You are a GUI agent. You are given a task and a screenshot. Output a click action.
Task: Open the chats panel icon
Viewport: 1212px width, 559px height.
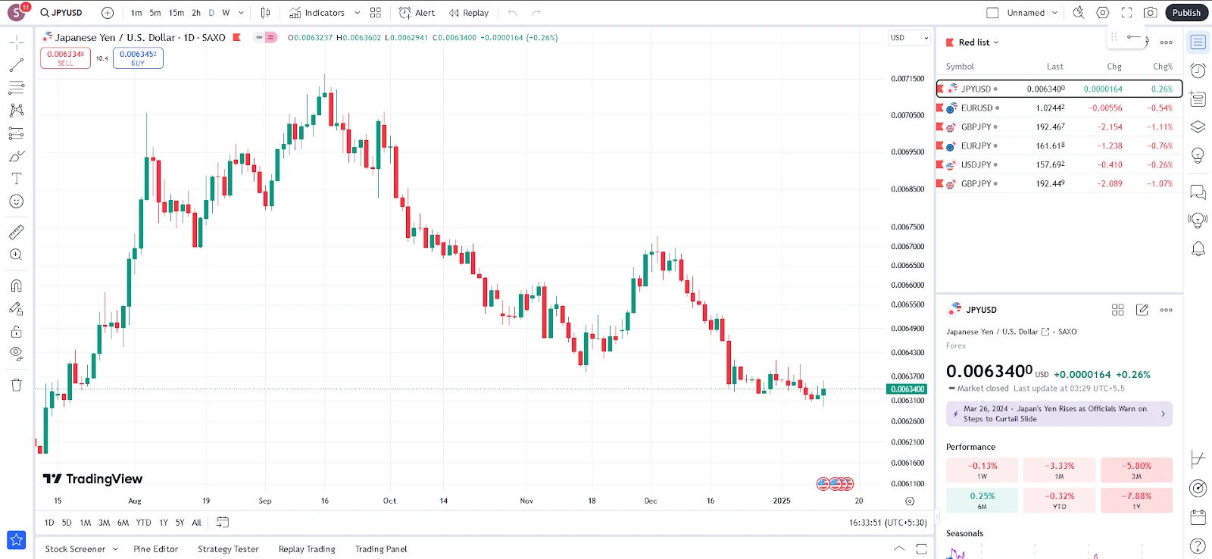(1198, 192)
